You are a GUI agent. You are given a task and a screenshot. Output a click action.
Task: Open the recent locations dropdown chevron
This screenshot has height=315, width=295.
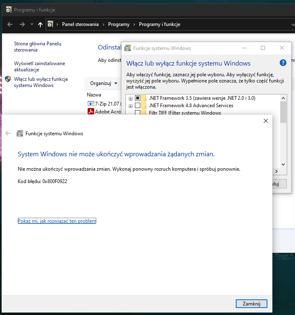pos(32,24)
